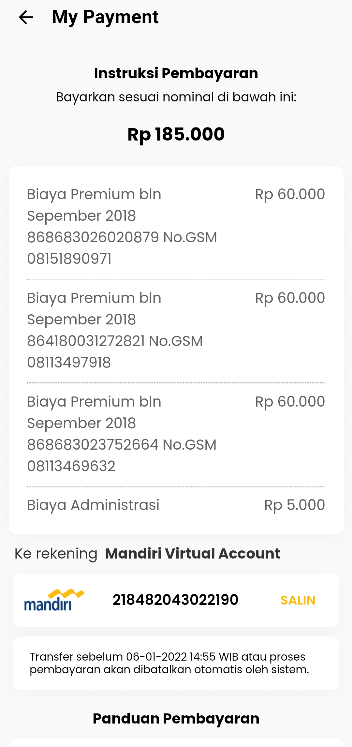Tap the transfer deadline notice text
This screenshot has width=352, height=747.
pos(169,663)
